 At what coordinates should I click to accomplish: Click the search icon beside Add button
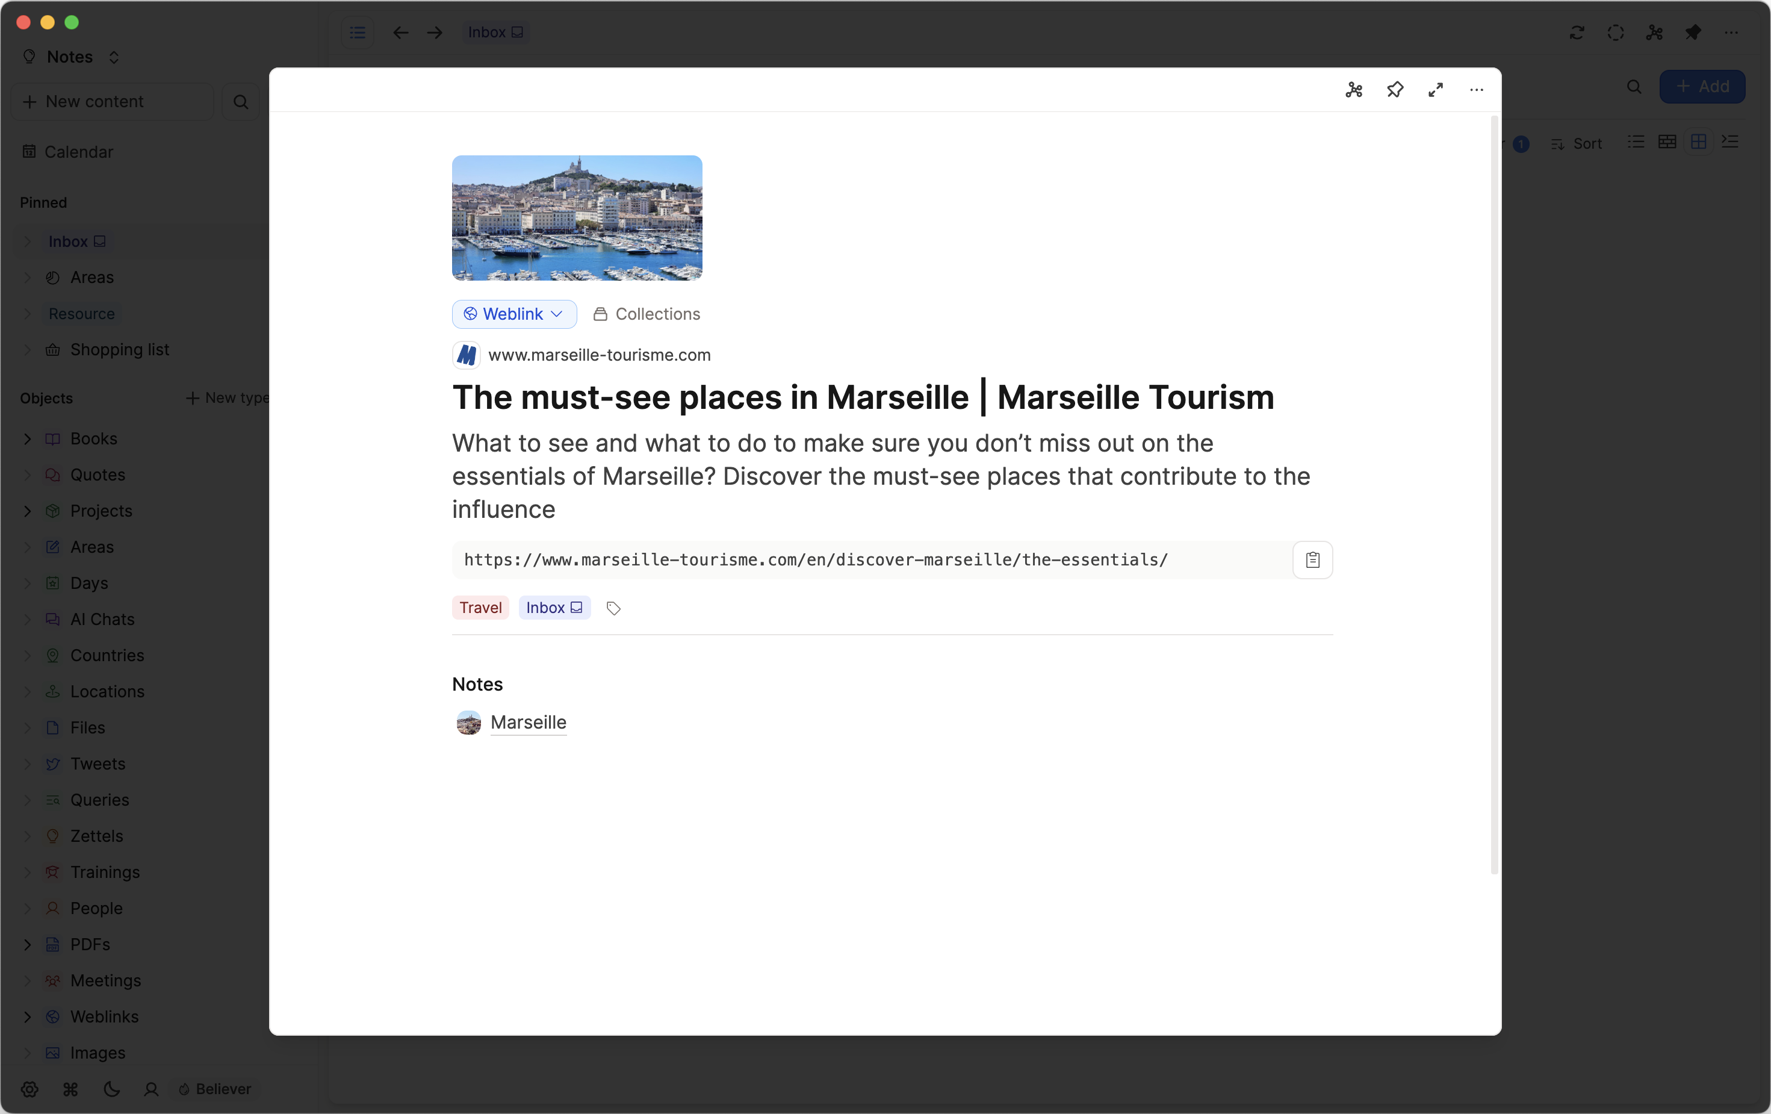pyautogui.click(x=1634, y=87)
